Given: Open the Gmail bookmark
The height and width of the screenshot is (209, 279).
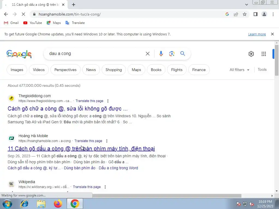Looking at the screenshot, I should pyautogui.click(x=11, y=23).
